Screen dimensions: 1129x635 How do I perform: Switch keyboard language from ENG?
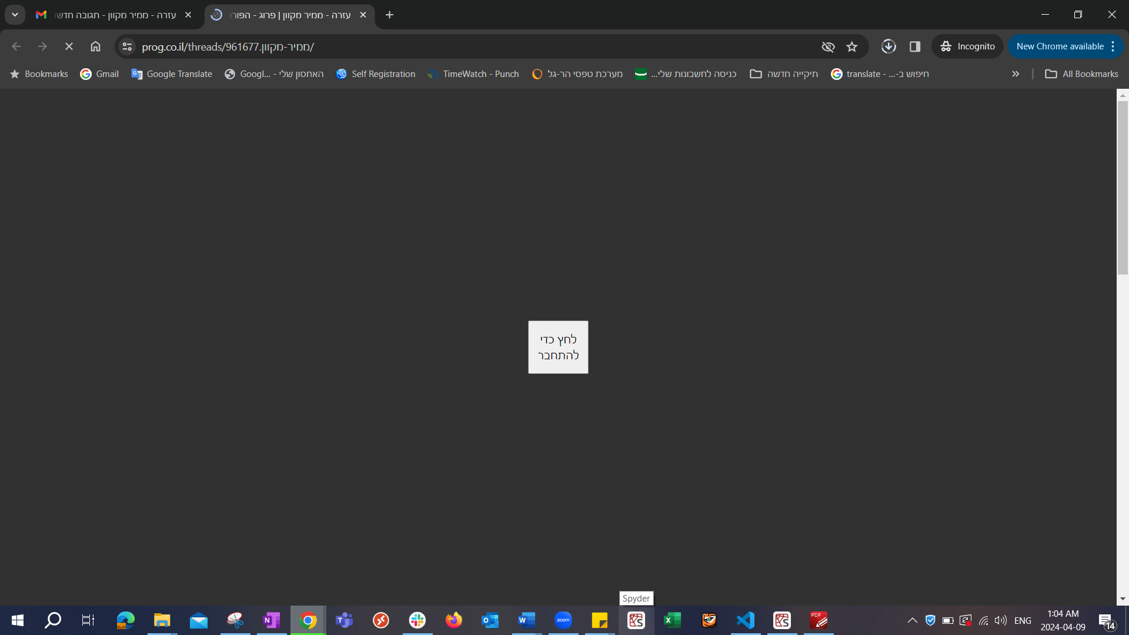[x=1023, y=620]
